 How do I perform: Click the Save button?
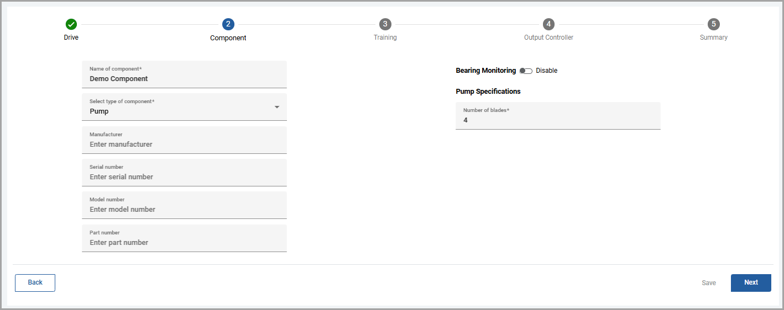708,283
